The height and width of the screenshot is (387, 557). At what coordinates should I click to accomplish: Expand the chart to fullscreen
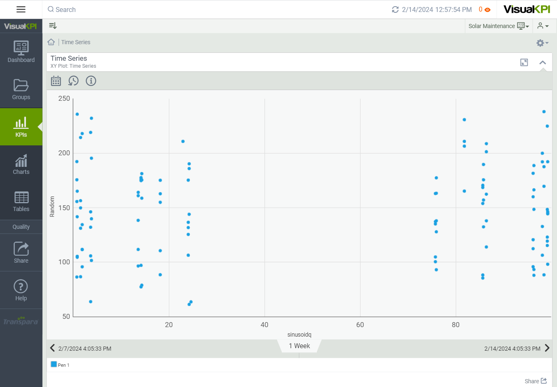(x=524, y=62)
